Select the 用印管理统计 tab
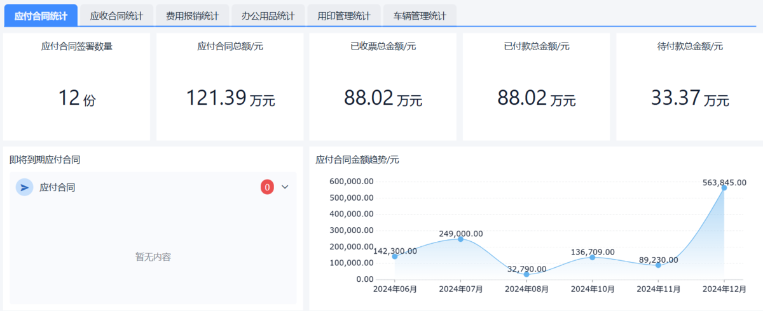This screenshot has height=311, width=763. pyautogui.click(x=343, y=16)
